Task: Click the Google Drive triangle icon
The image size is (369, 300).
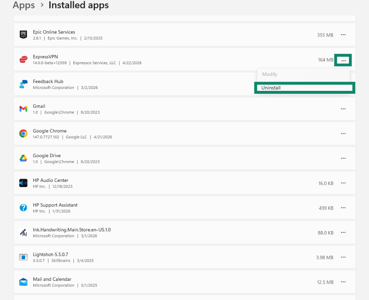Action: tap(23, 158)
